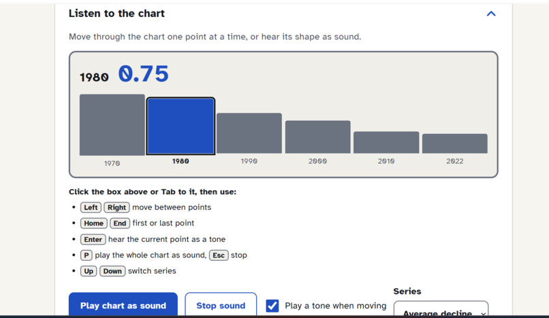Click the Home key hint
This screenshot has height=318, width=549.
click(93, 223)
